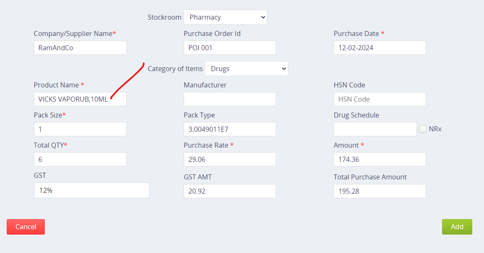Image resolution: width=484 pixels, height=253 pixels.
Task: Click the Total Purchase Amount field
Action: [380, 191]
